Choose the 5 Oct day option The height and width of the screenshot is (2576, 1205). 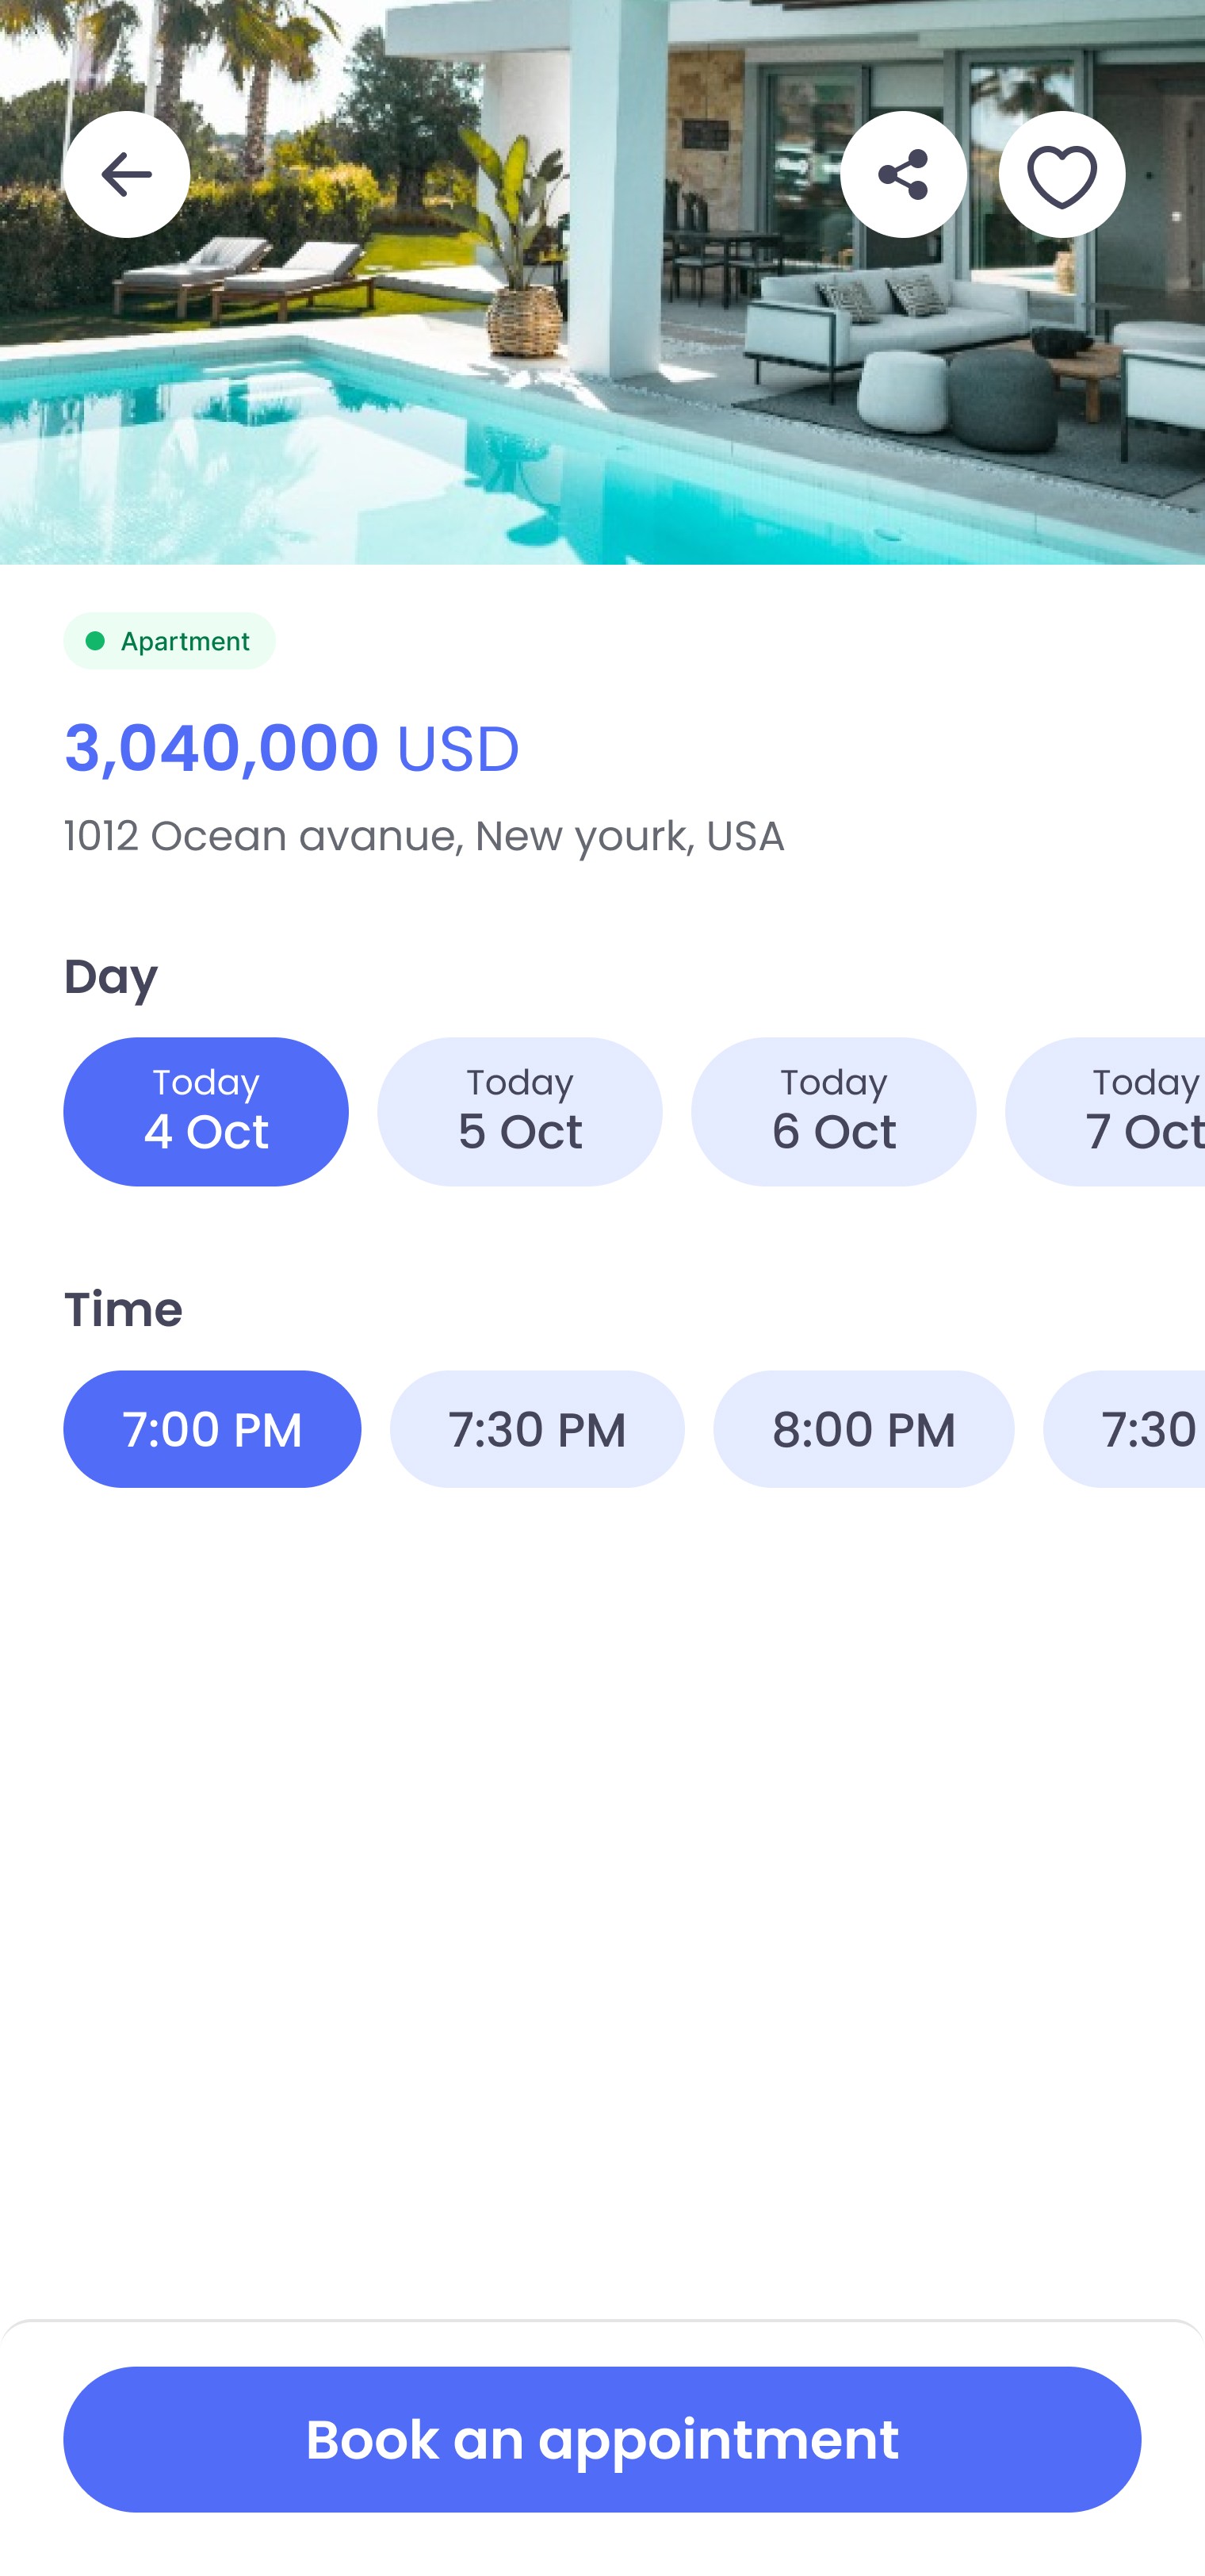pyautogui.click(x=519, y=1111)
